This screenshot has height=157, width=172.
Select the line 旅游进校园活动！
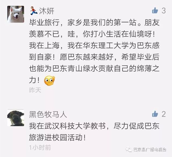[x=57, y=137]
